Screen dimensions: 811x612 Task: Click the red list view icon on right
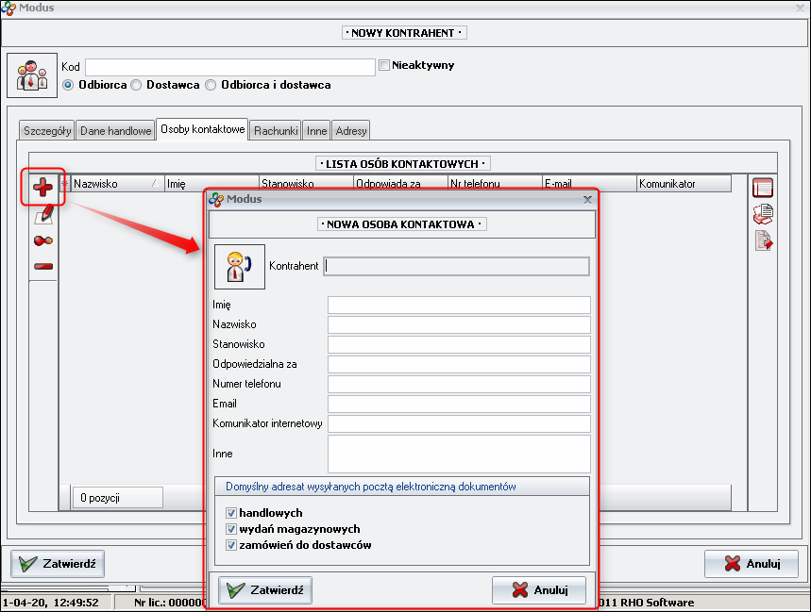pos(763,189)
